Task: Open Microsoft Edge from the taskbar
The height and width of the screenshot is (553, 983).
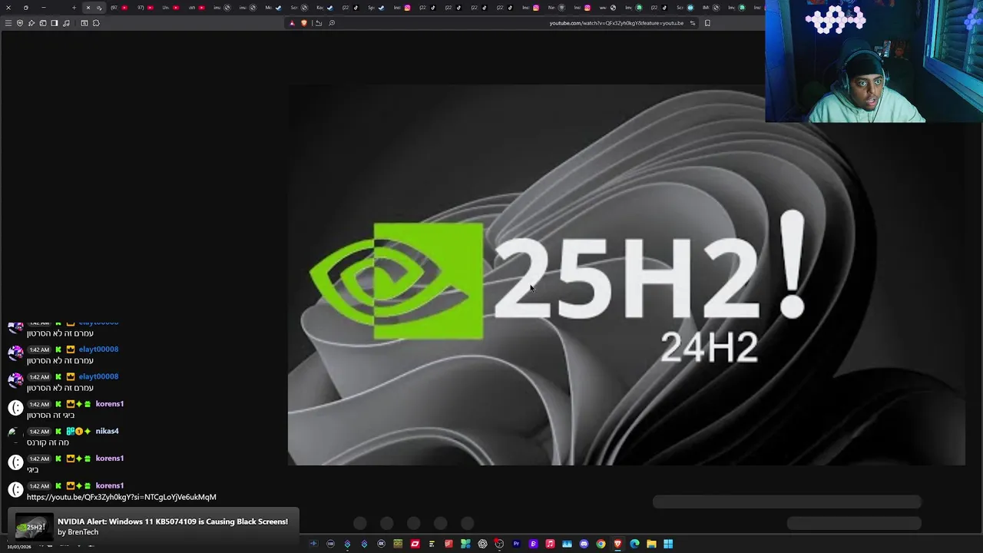Action: [x=634, y=544]
